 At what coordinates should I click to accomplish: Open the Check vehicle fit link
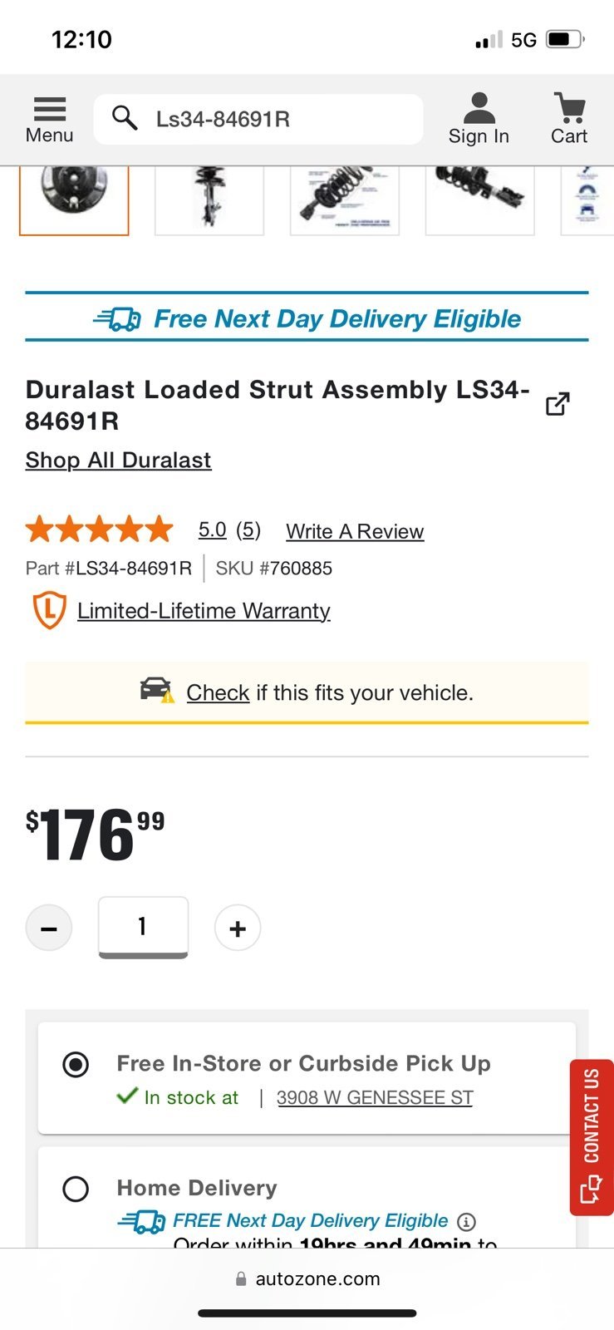pyautogui.click(x=218, y=692)
